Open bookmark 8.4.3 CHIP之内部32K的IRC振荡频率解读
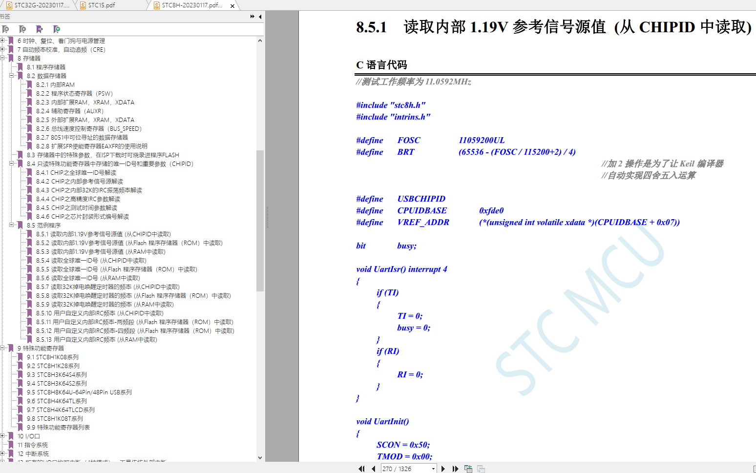Screen dimensions: 756x473 (89, 190)
